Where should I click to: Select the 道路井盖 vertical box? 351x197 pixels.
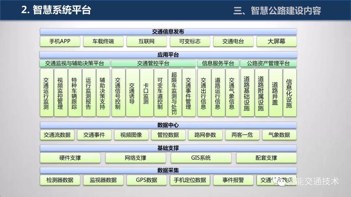276,92
